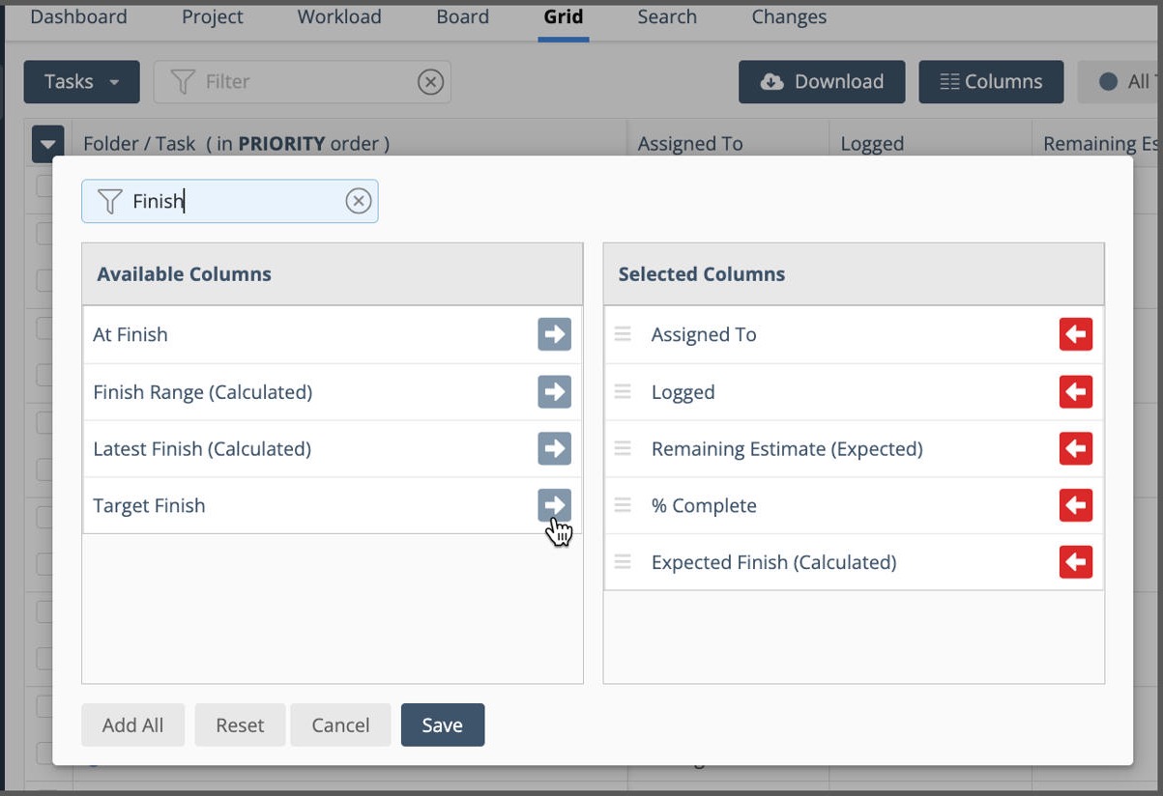Add "Target Finish" with the arrow icon
Viewport: 1163px width, 796px height.
point(553,505)
